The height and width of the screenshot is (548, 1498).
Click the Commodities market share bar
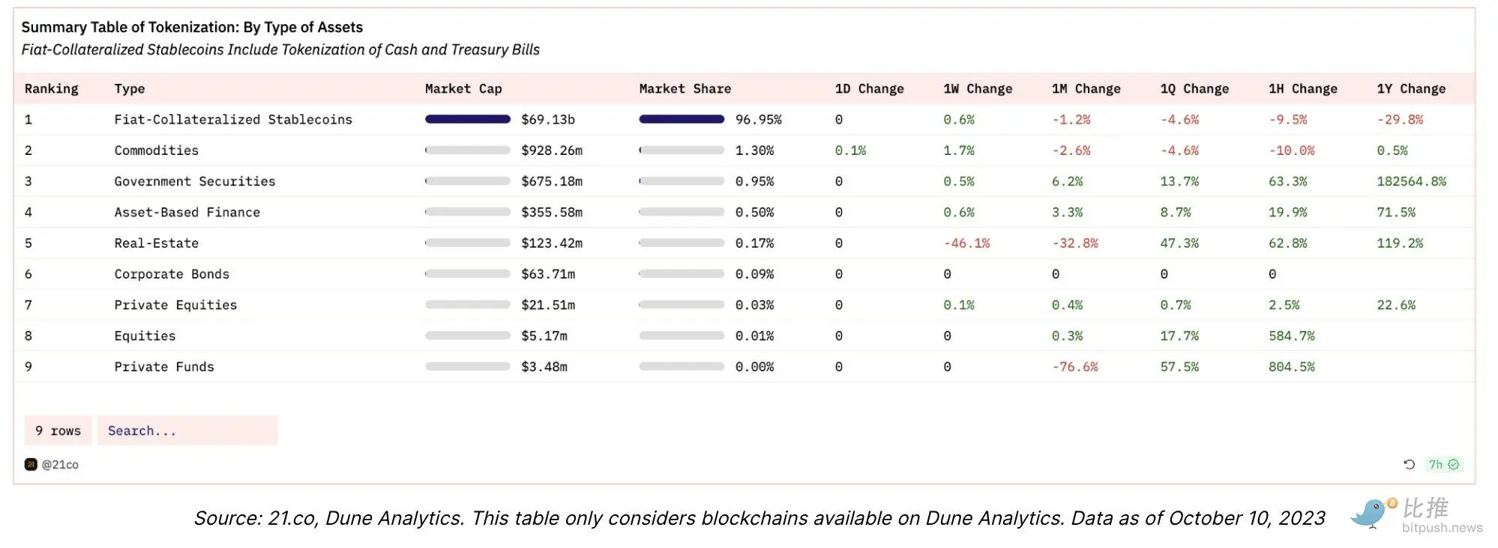coord(682,150)
